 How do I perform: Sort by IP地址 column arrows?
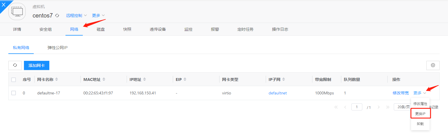(x=145, y=79)
